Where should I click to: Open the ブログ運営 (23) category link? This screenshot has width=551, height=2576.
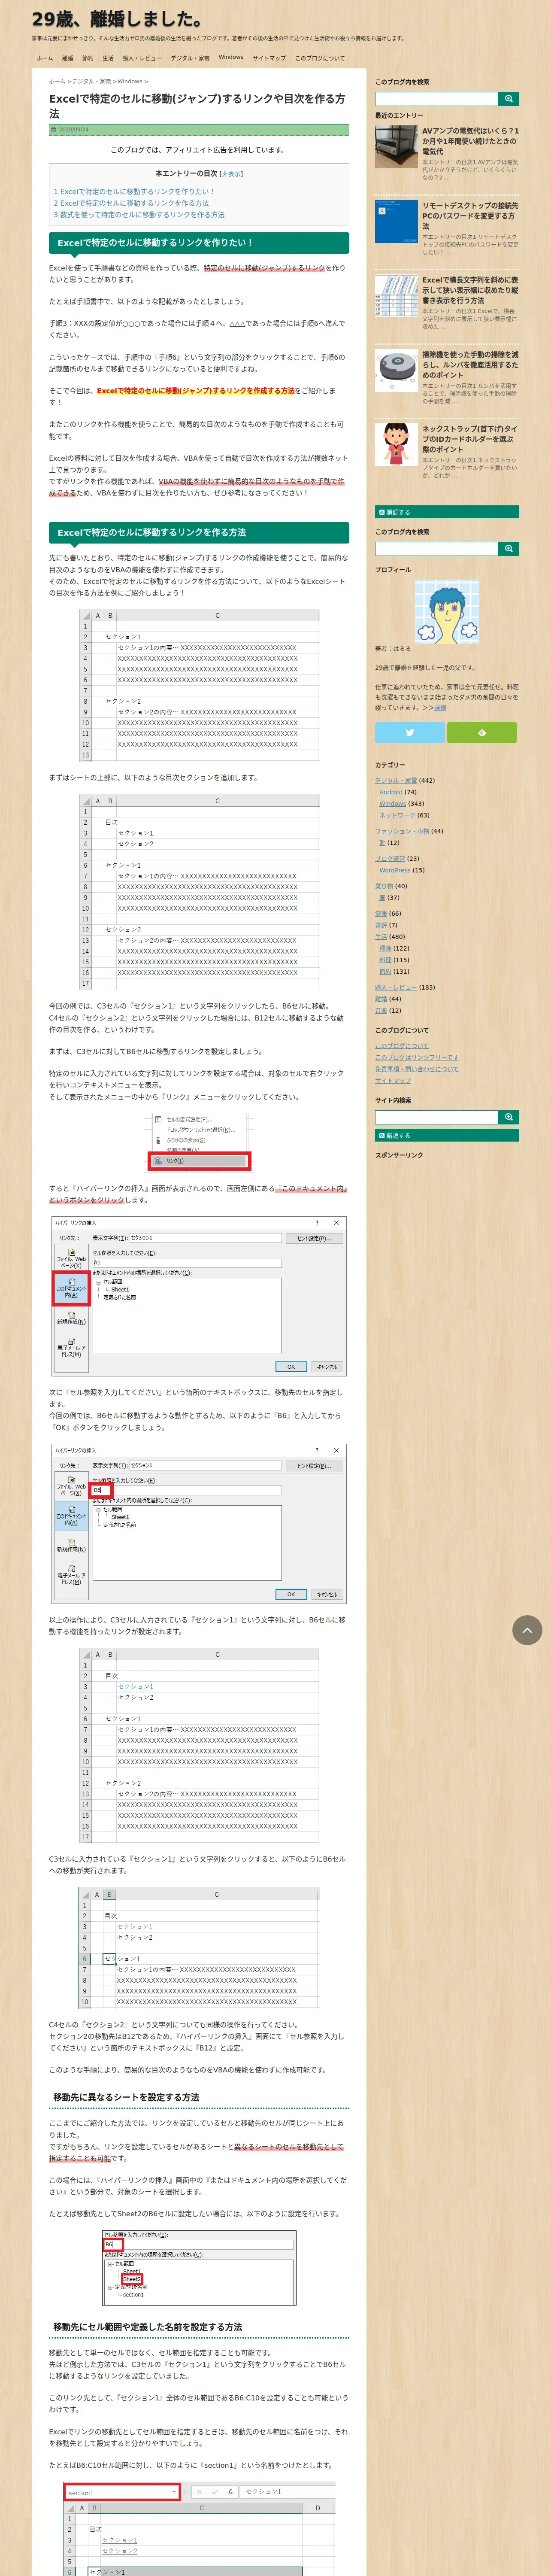[390, 859]
